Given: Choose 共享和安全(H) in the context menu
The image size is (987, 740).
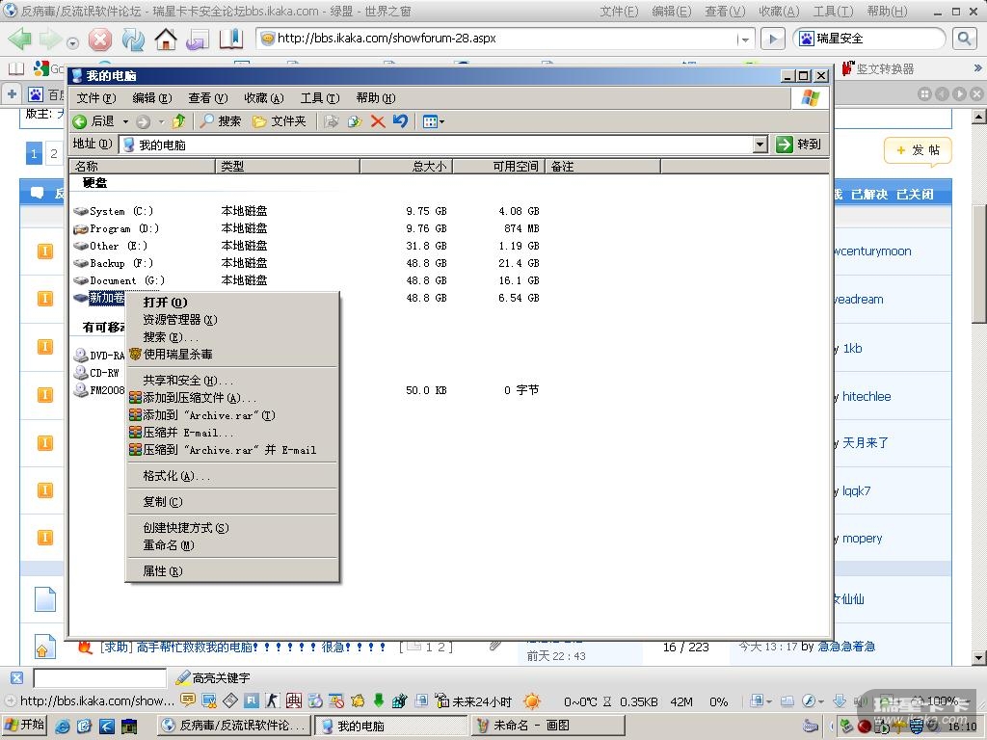Looking at the screenshot, I should coord(232,380).
